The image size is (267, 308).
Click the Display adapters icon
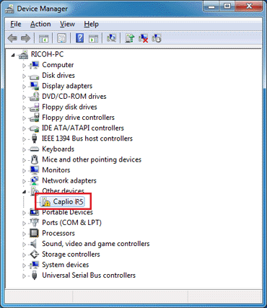point(34,87)
